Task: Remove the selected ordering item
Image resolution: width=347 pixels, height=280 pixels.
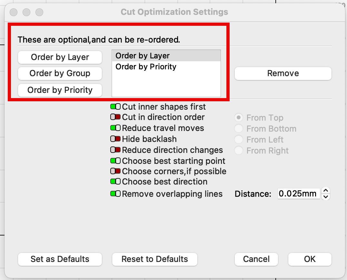Action: [283, 74]
